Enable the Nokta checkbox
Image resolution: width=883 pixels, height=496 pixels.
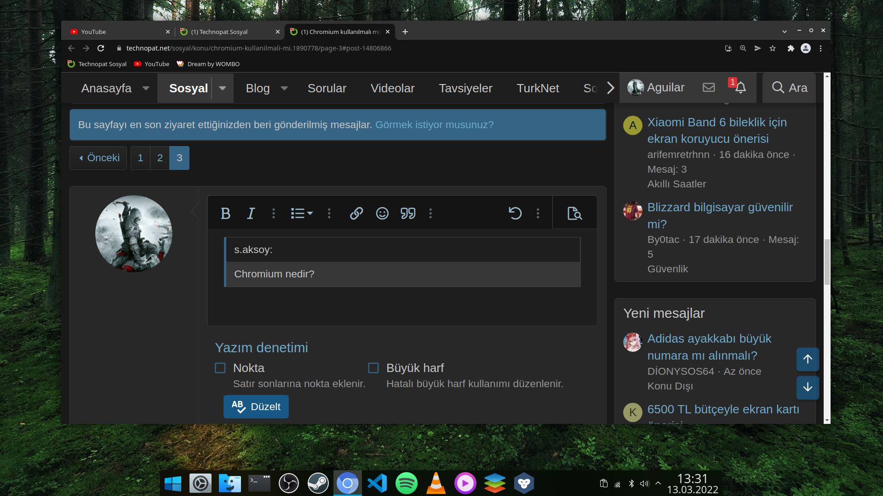[x=220, y=368]
